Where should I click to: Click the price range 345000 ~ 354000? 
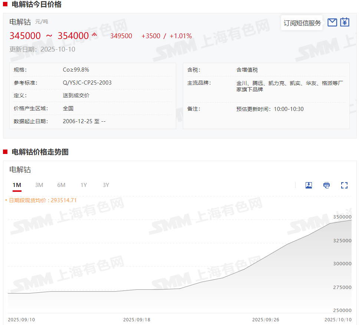coord(49,36)
